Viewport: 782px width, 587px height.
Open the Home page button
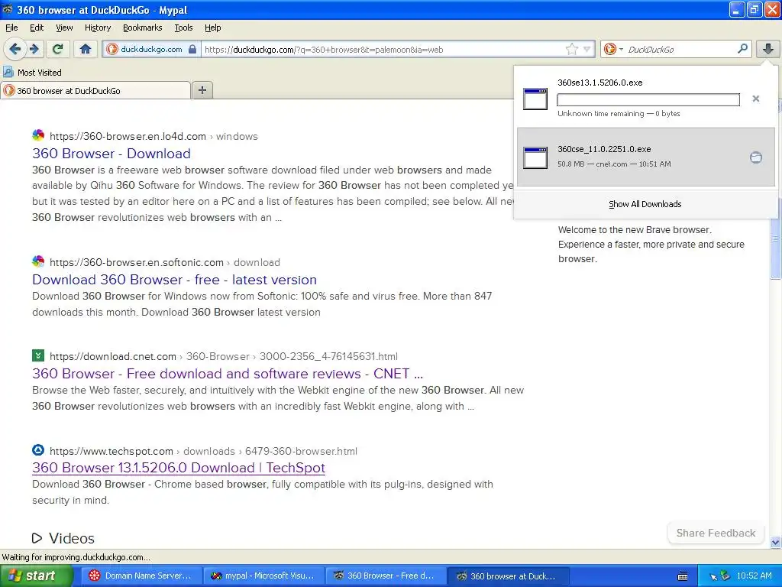click(86, 49)
